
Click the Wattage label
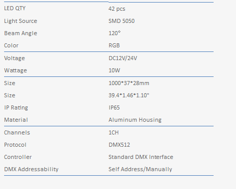tap(15, 70)
